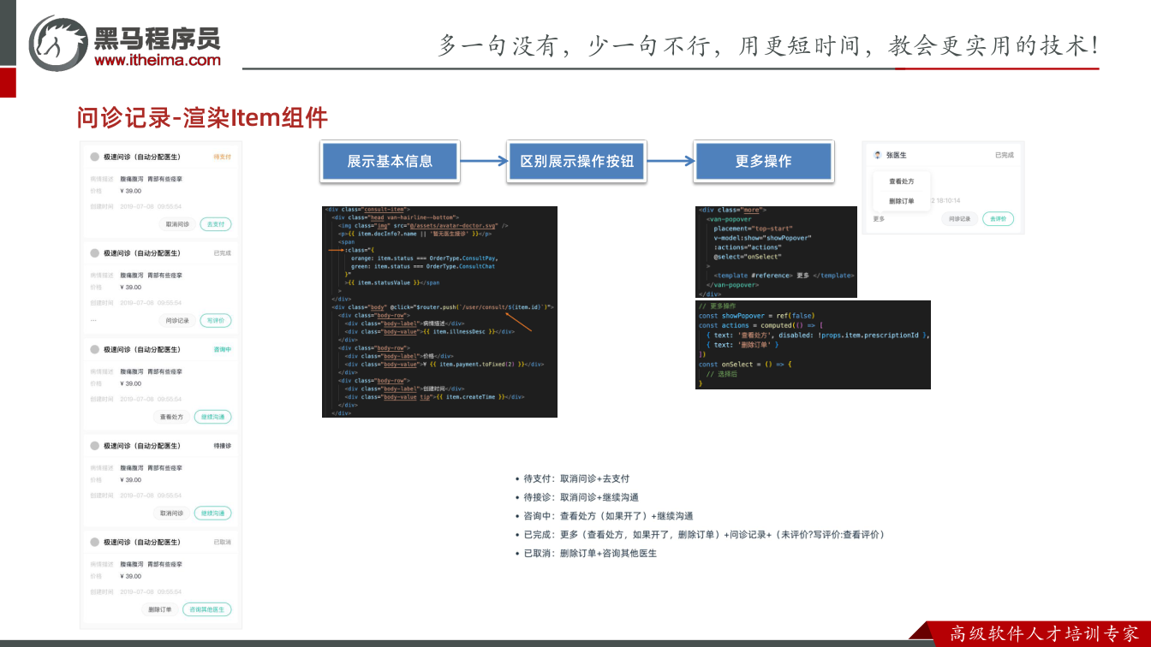Click the 去支付 button
The height and width of the screenshot is (647, 1151).
pyautogui.click(x=216, y=224)
